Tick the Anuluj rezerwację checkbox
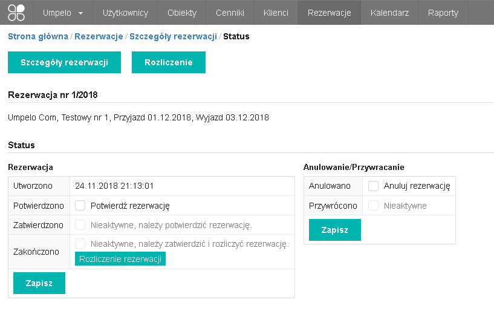 click(374, 186)
